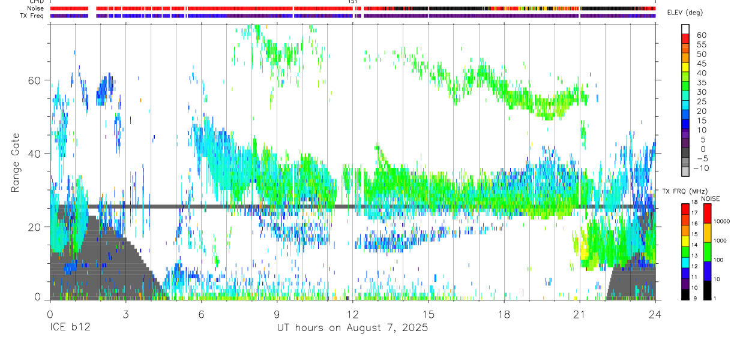Click the black bottom segment of NOISE color bar
This screenshot has height=340, width=737.
coord(706,290)
